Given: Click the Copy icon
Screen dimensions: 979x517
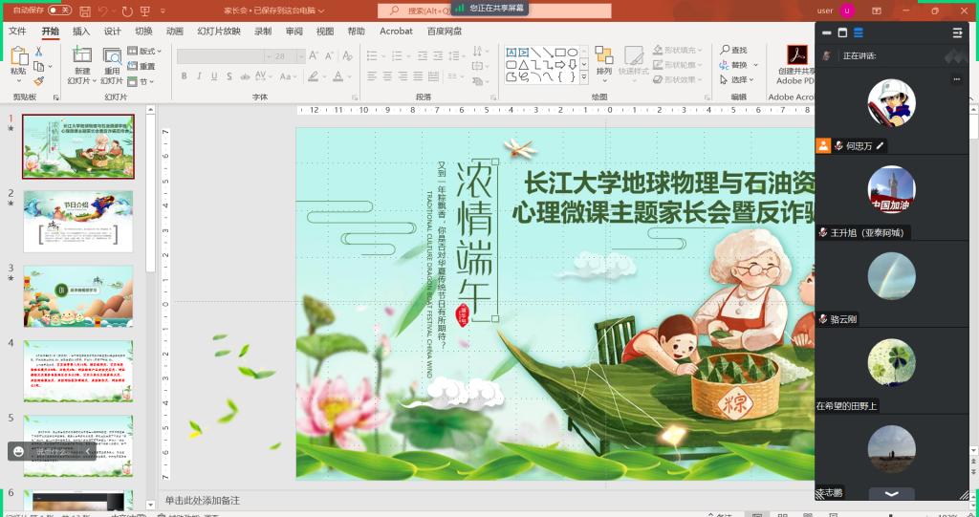Looking at the screenshot, I should 38,66.
